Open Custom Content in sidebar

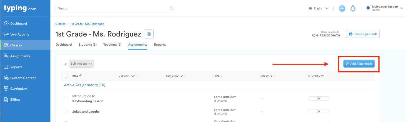tap(23, 78)
